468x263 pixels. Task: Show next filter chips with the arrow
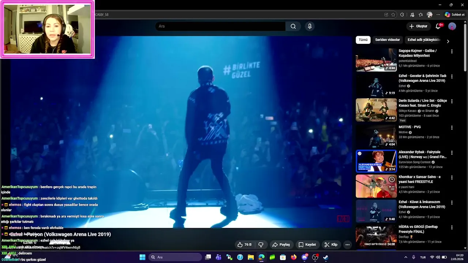coord(448,41)
